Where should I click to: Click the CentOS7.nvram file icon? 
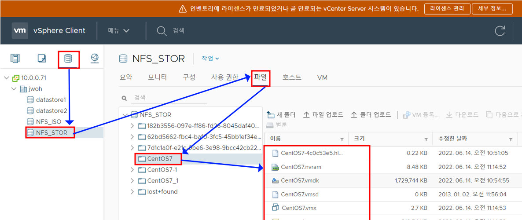point(275,167)
